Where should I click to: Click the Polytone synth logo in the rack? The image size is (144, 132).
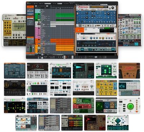[83, 7]
